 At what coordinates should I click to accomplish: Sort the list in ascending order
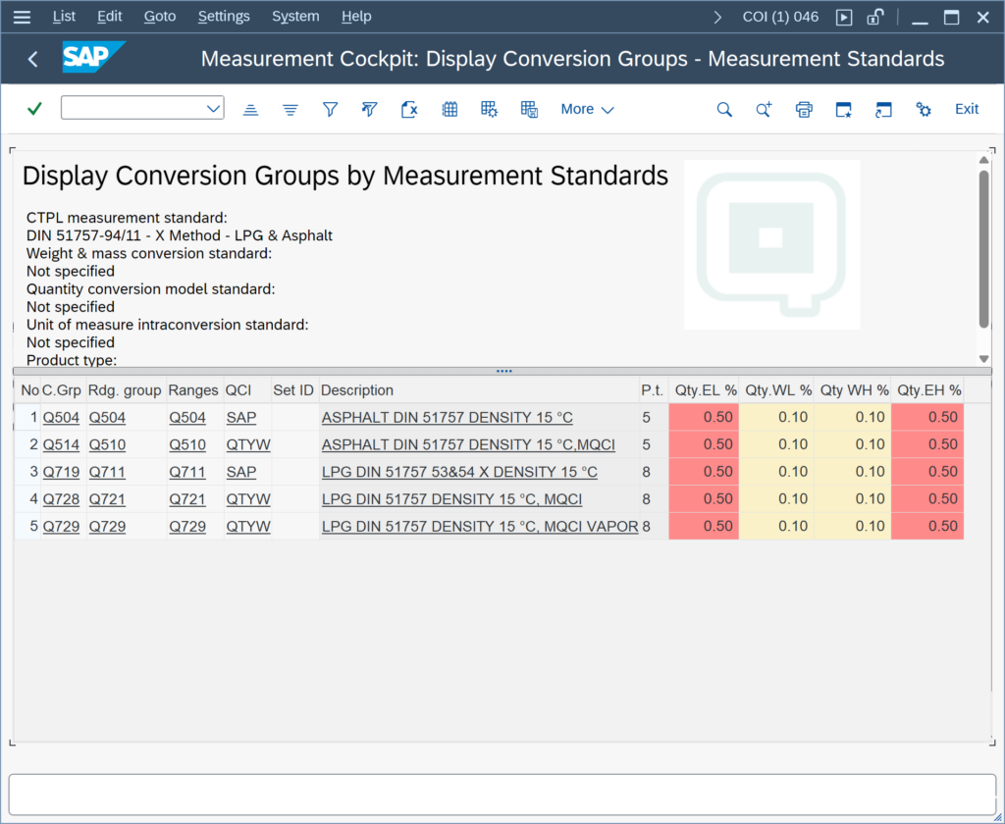point(250,110)
